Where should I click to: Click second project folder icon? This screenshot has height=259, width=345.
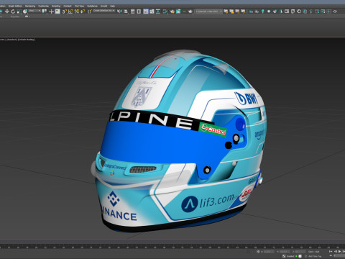pos(231,12)
